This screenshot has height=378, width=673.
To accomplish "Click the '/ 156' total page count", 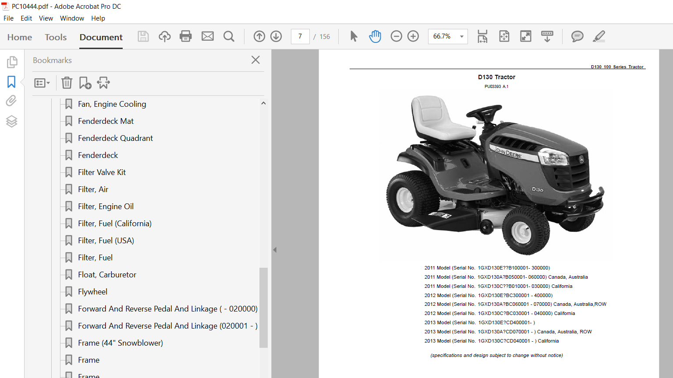I will pos(322,37).
